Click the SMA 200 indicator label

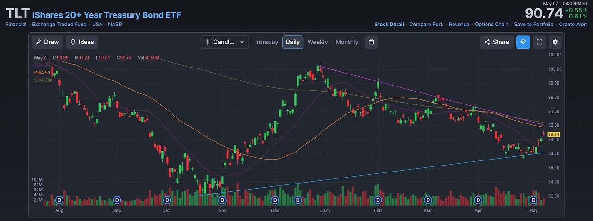point(43,80)
